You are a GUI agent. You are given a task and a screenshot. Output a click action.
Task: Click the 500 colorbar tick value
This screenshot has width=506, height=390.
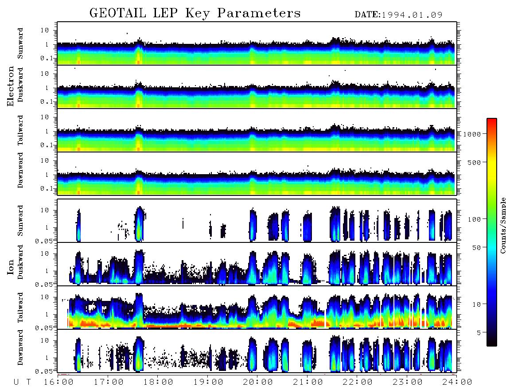475,162
